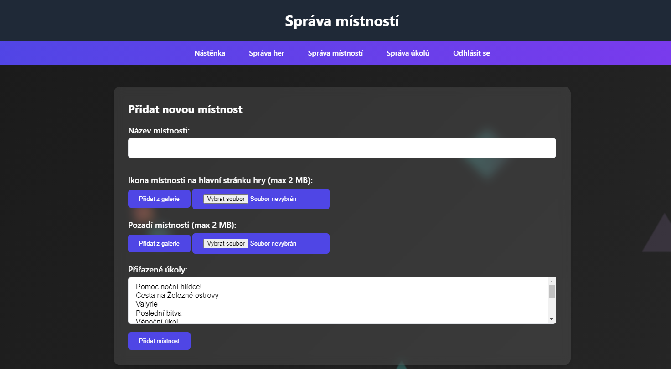Select the Správa místností navigation item
The width and height of the screenshot is (671, 369).
pos(335,53)
